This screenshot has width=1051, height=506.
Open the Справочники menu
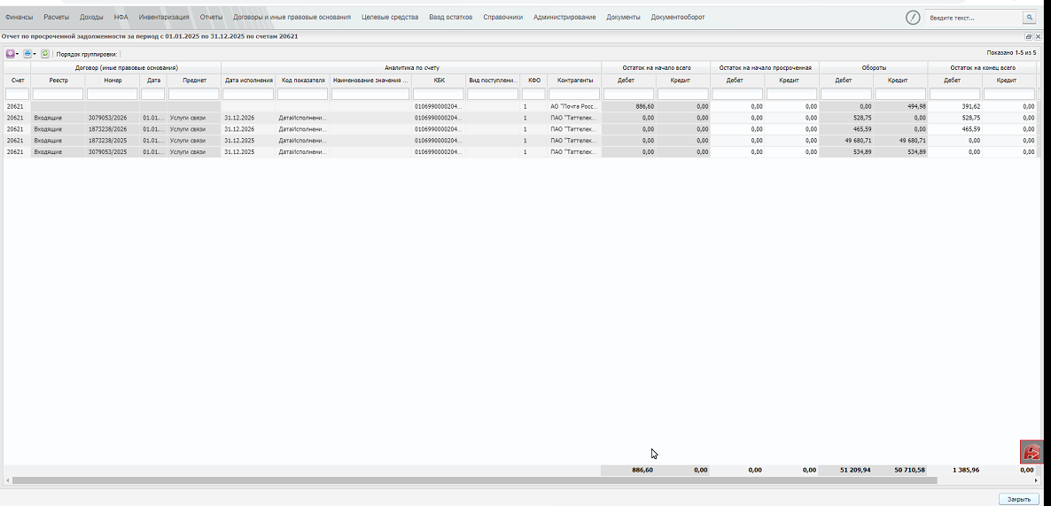pos(502,18)
